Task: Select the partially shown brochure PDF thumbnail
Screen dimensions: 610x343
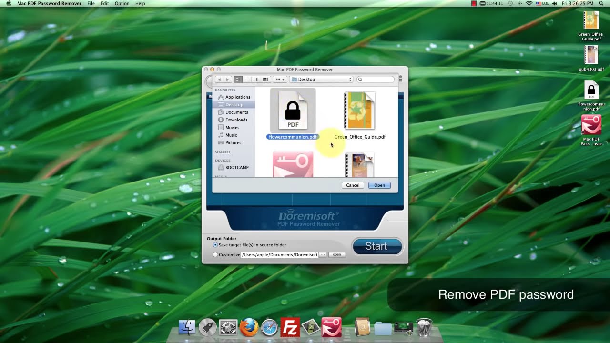Action: [360, 165]
